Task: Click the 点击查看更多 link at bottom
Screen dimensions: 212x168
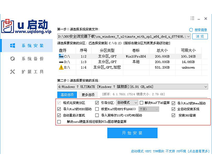Action: [198, 151]
